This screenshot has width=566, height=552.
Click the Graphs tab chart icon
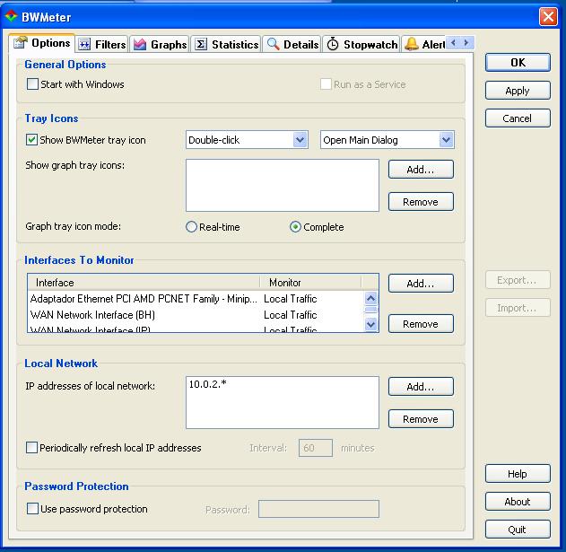pos(140,45)
